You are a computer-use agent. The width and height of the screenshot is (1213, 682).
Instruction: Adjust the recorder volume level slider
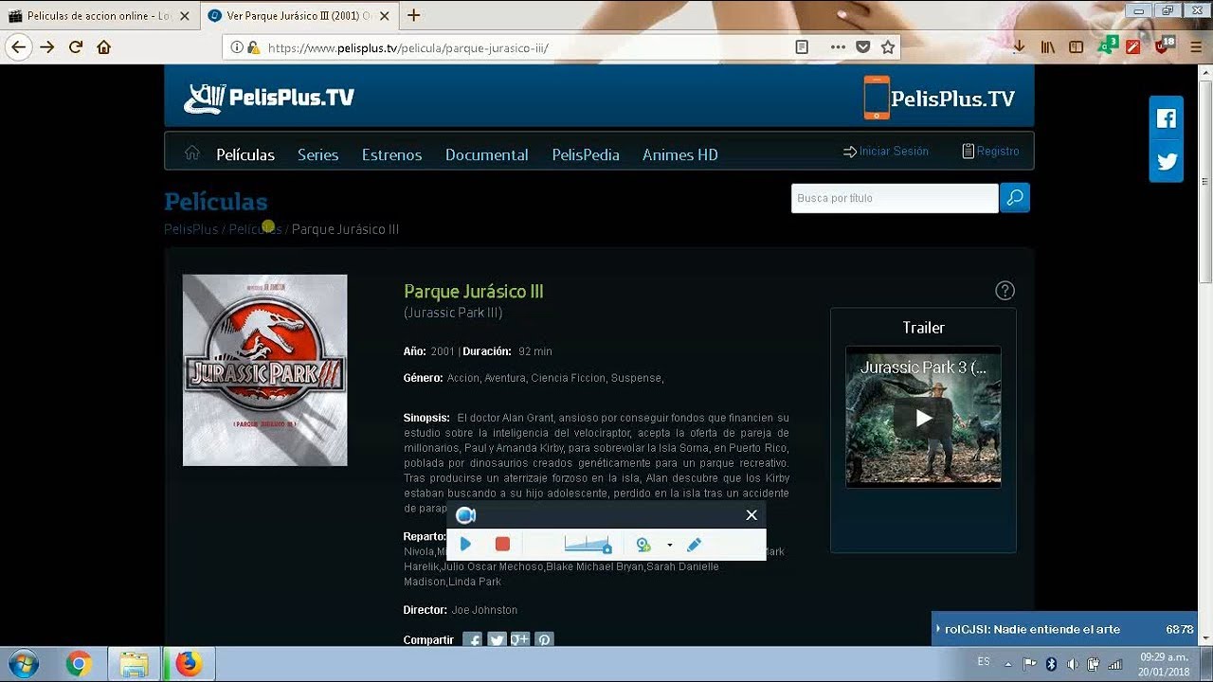[x=588, y=544]
